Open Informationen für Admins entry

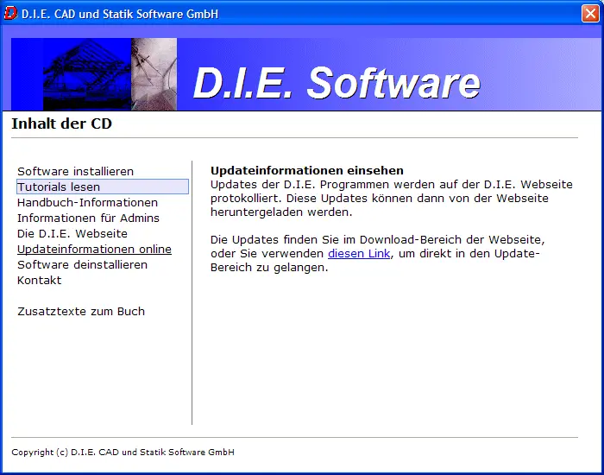pyautogui.click(x=88, y=218)
